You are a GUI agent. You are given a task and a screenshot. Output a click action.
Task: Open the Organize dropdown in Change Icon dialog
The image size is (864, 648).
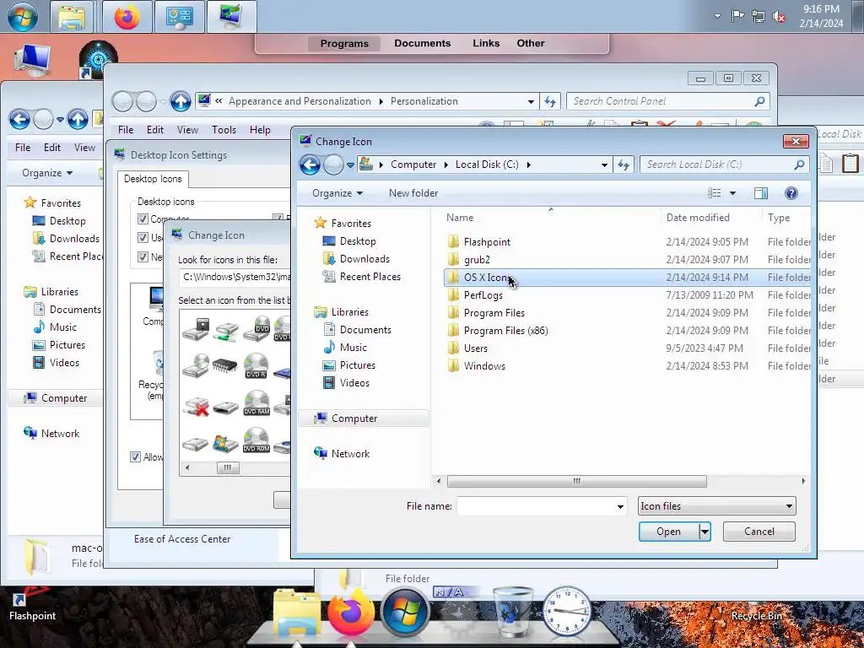[x=337, y=193]
